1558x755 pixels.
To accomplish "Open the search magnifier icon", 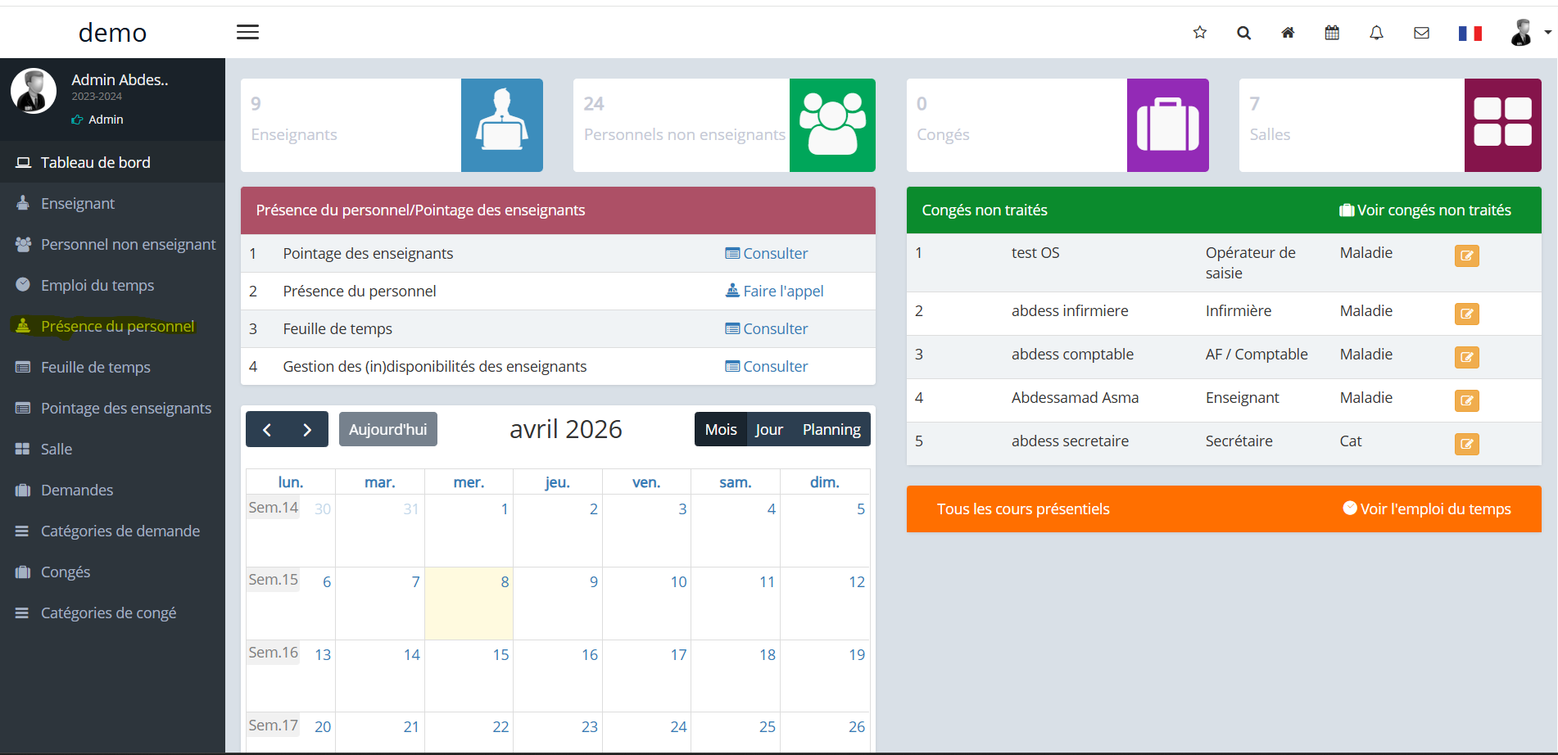I will [1243, 33].
